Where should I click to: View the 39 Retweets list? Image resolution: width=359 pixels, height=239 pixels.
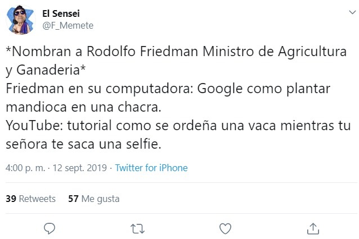[30, 199]
